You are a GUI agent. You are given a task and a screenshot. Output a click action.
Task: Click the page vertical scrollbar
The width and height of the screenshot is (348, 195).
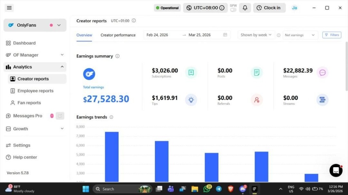pyautogui.click(x=346, y=66)
